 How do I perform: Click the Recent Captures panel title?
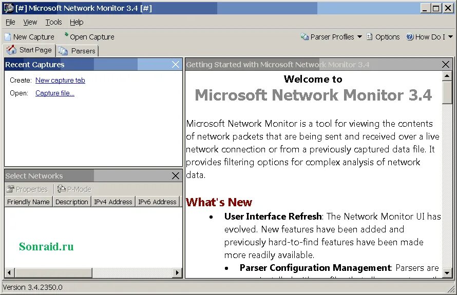[35, 65]
